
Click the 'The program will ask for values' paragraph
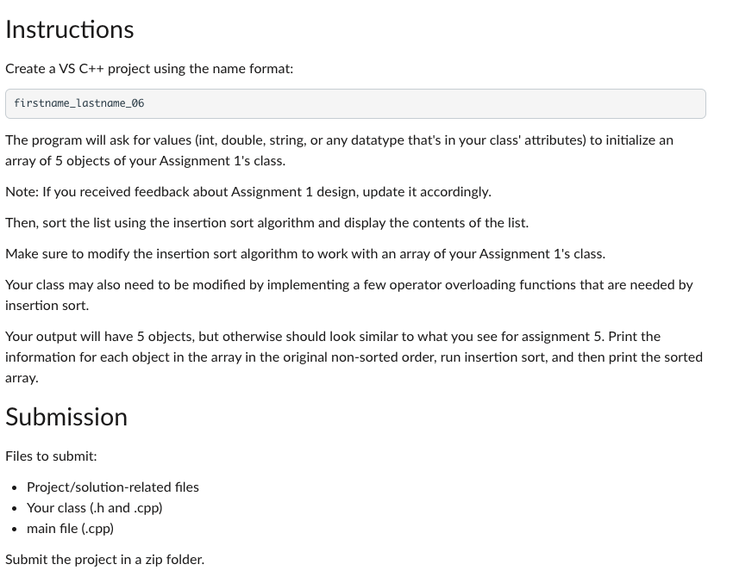(x=340, y=151)
